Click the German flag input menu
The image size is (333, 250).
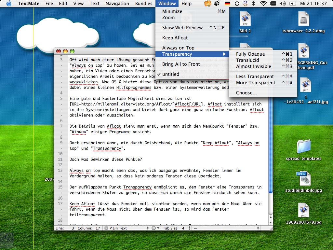227,3
